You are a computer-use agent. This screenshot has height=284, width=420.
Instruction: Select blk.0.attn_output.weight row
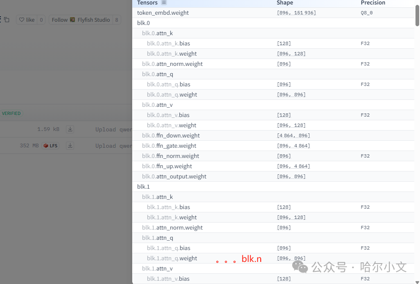click(x=273, y=177)
